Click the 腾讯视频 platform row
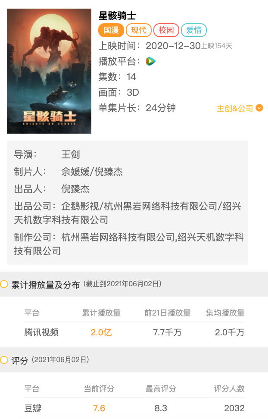Image resolution: width=268 pixels, height=419 pixels. coord(134,332)
